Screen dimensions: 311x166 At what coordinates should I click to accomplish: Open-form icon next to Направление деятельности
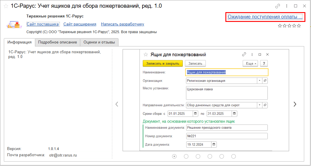pyautogui.click(x=265, y=105)
